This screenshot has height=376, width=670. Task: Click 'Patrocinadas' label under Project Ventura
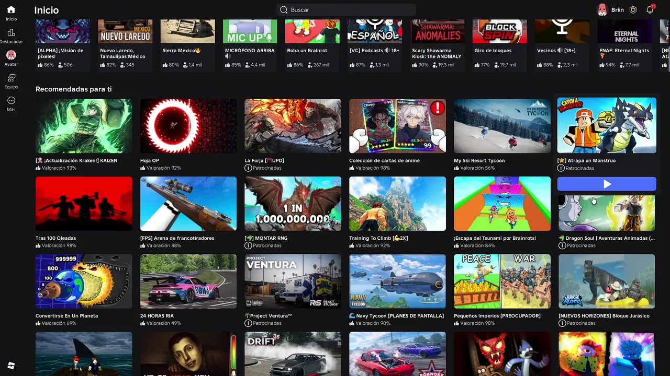(x=267, y=323)
